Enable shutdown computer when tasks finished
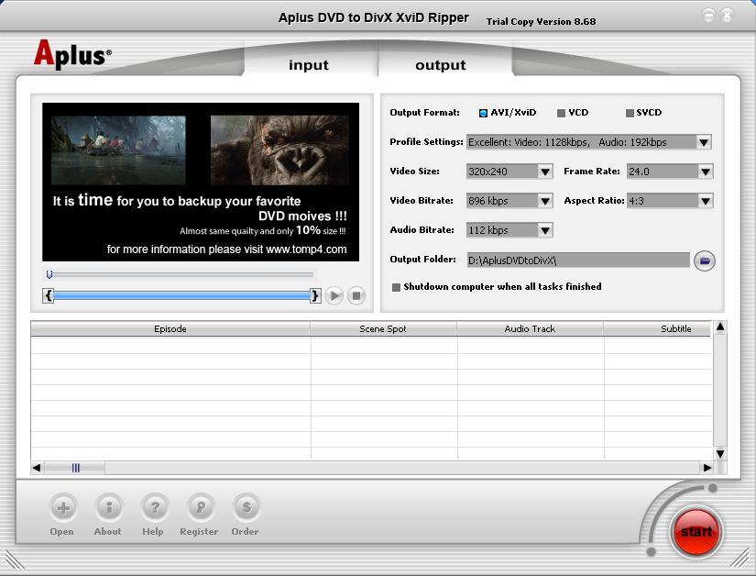This screenshot has width=756, height=576. click(x=396, y=287)
